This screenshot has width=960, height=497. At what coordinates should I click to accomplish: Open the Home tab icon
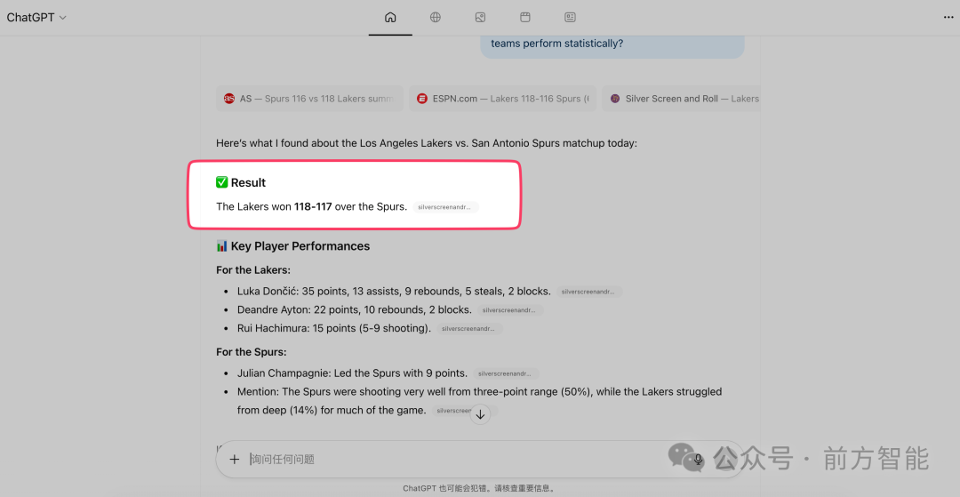pos(390,17)
